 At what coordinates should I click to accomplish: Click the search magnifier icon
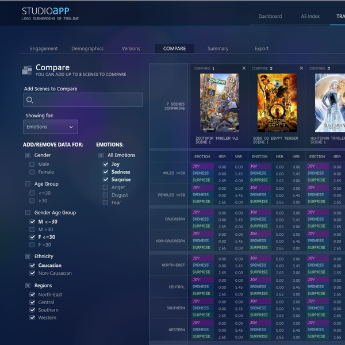(30, 100)
